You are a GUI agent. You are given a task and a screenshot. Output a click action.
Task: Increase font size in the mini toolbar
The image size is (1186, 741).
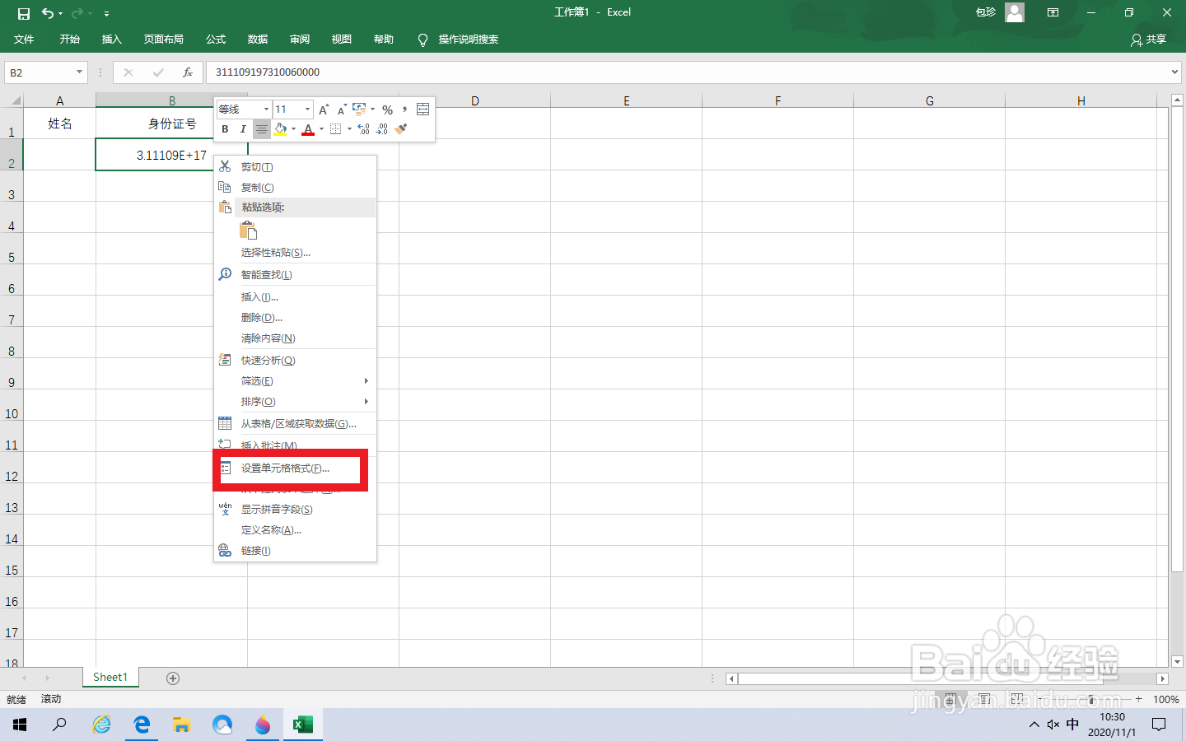click(x=324, y=110)
